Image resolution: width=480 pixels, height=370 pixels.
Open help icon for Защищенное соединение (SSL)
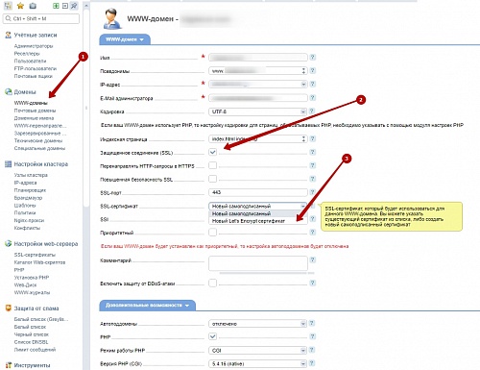coord(313,152)
